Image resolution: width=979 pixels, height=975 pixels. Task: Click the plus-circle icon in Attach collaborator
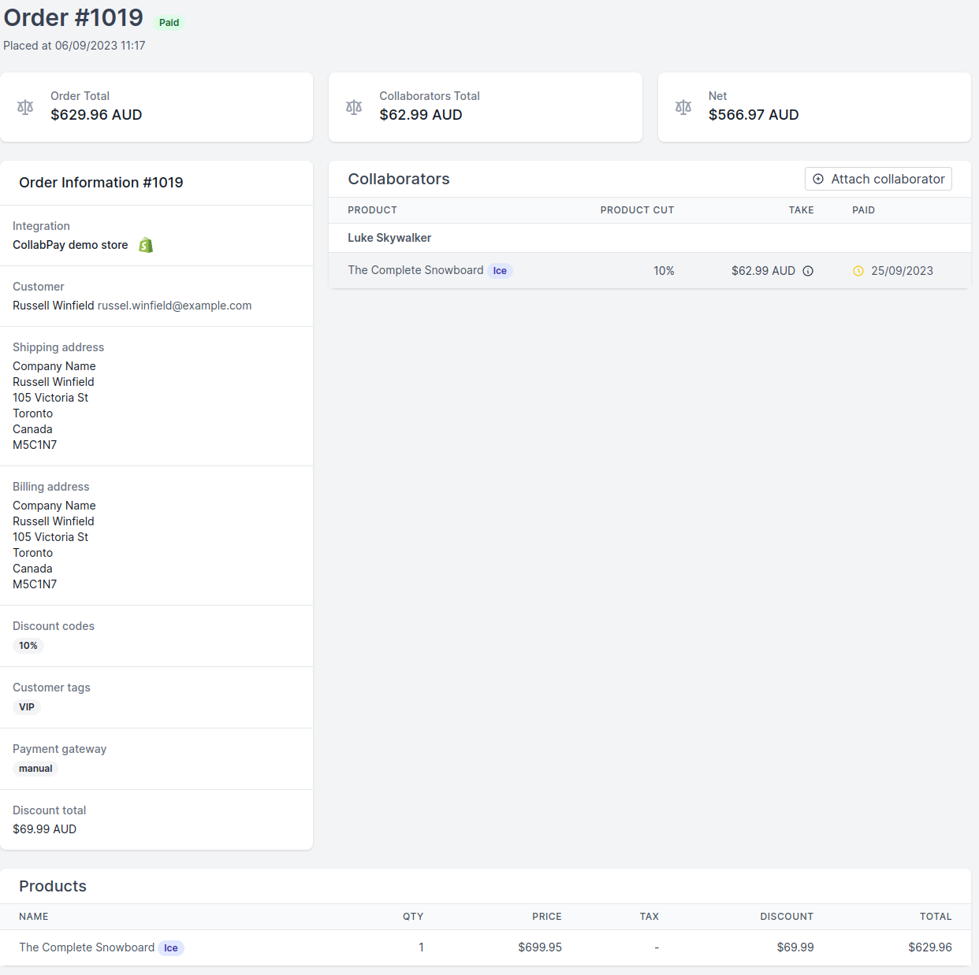(818, 179)
